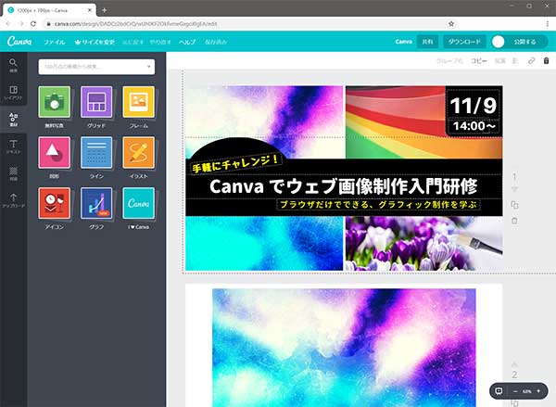
Task: Click the Canva browser tab
Action: tap(50, 10)
